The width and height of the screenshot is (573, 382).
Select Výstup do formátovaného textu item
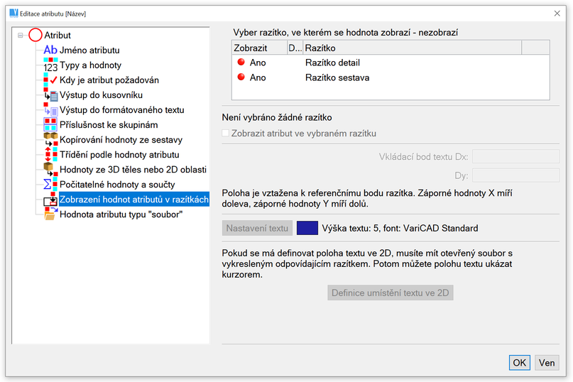(121, 110)
